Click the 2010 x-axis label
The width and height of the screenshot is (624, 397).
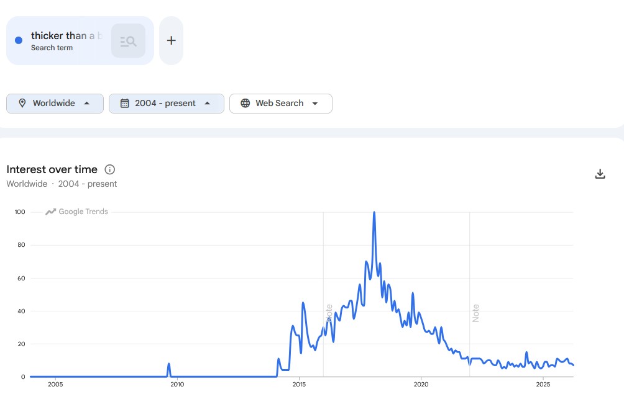click(177, 385)
